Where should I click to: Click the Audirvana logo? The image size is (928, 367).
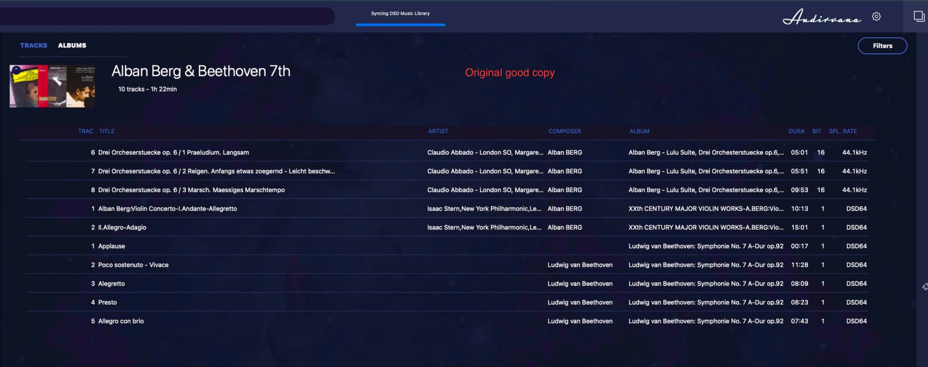pos(822,17)
